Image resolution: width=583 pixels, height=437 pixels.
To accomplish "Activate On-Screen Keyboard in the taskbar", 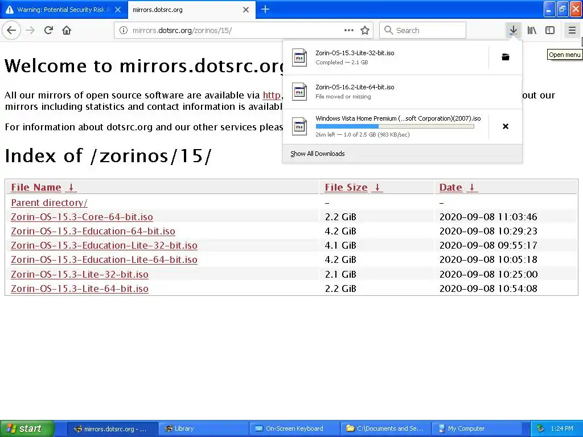I will pyautogui.click(x=294, y=428).
